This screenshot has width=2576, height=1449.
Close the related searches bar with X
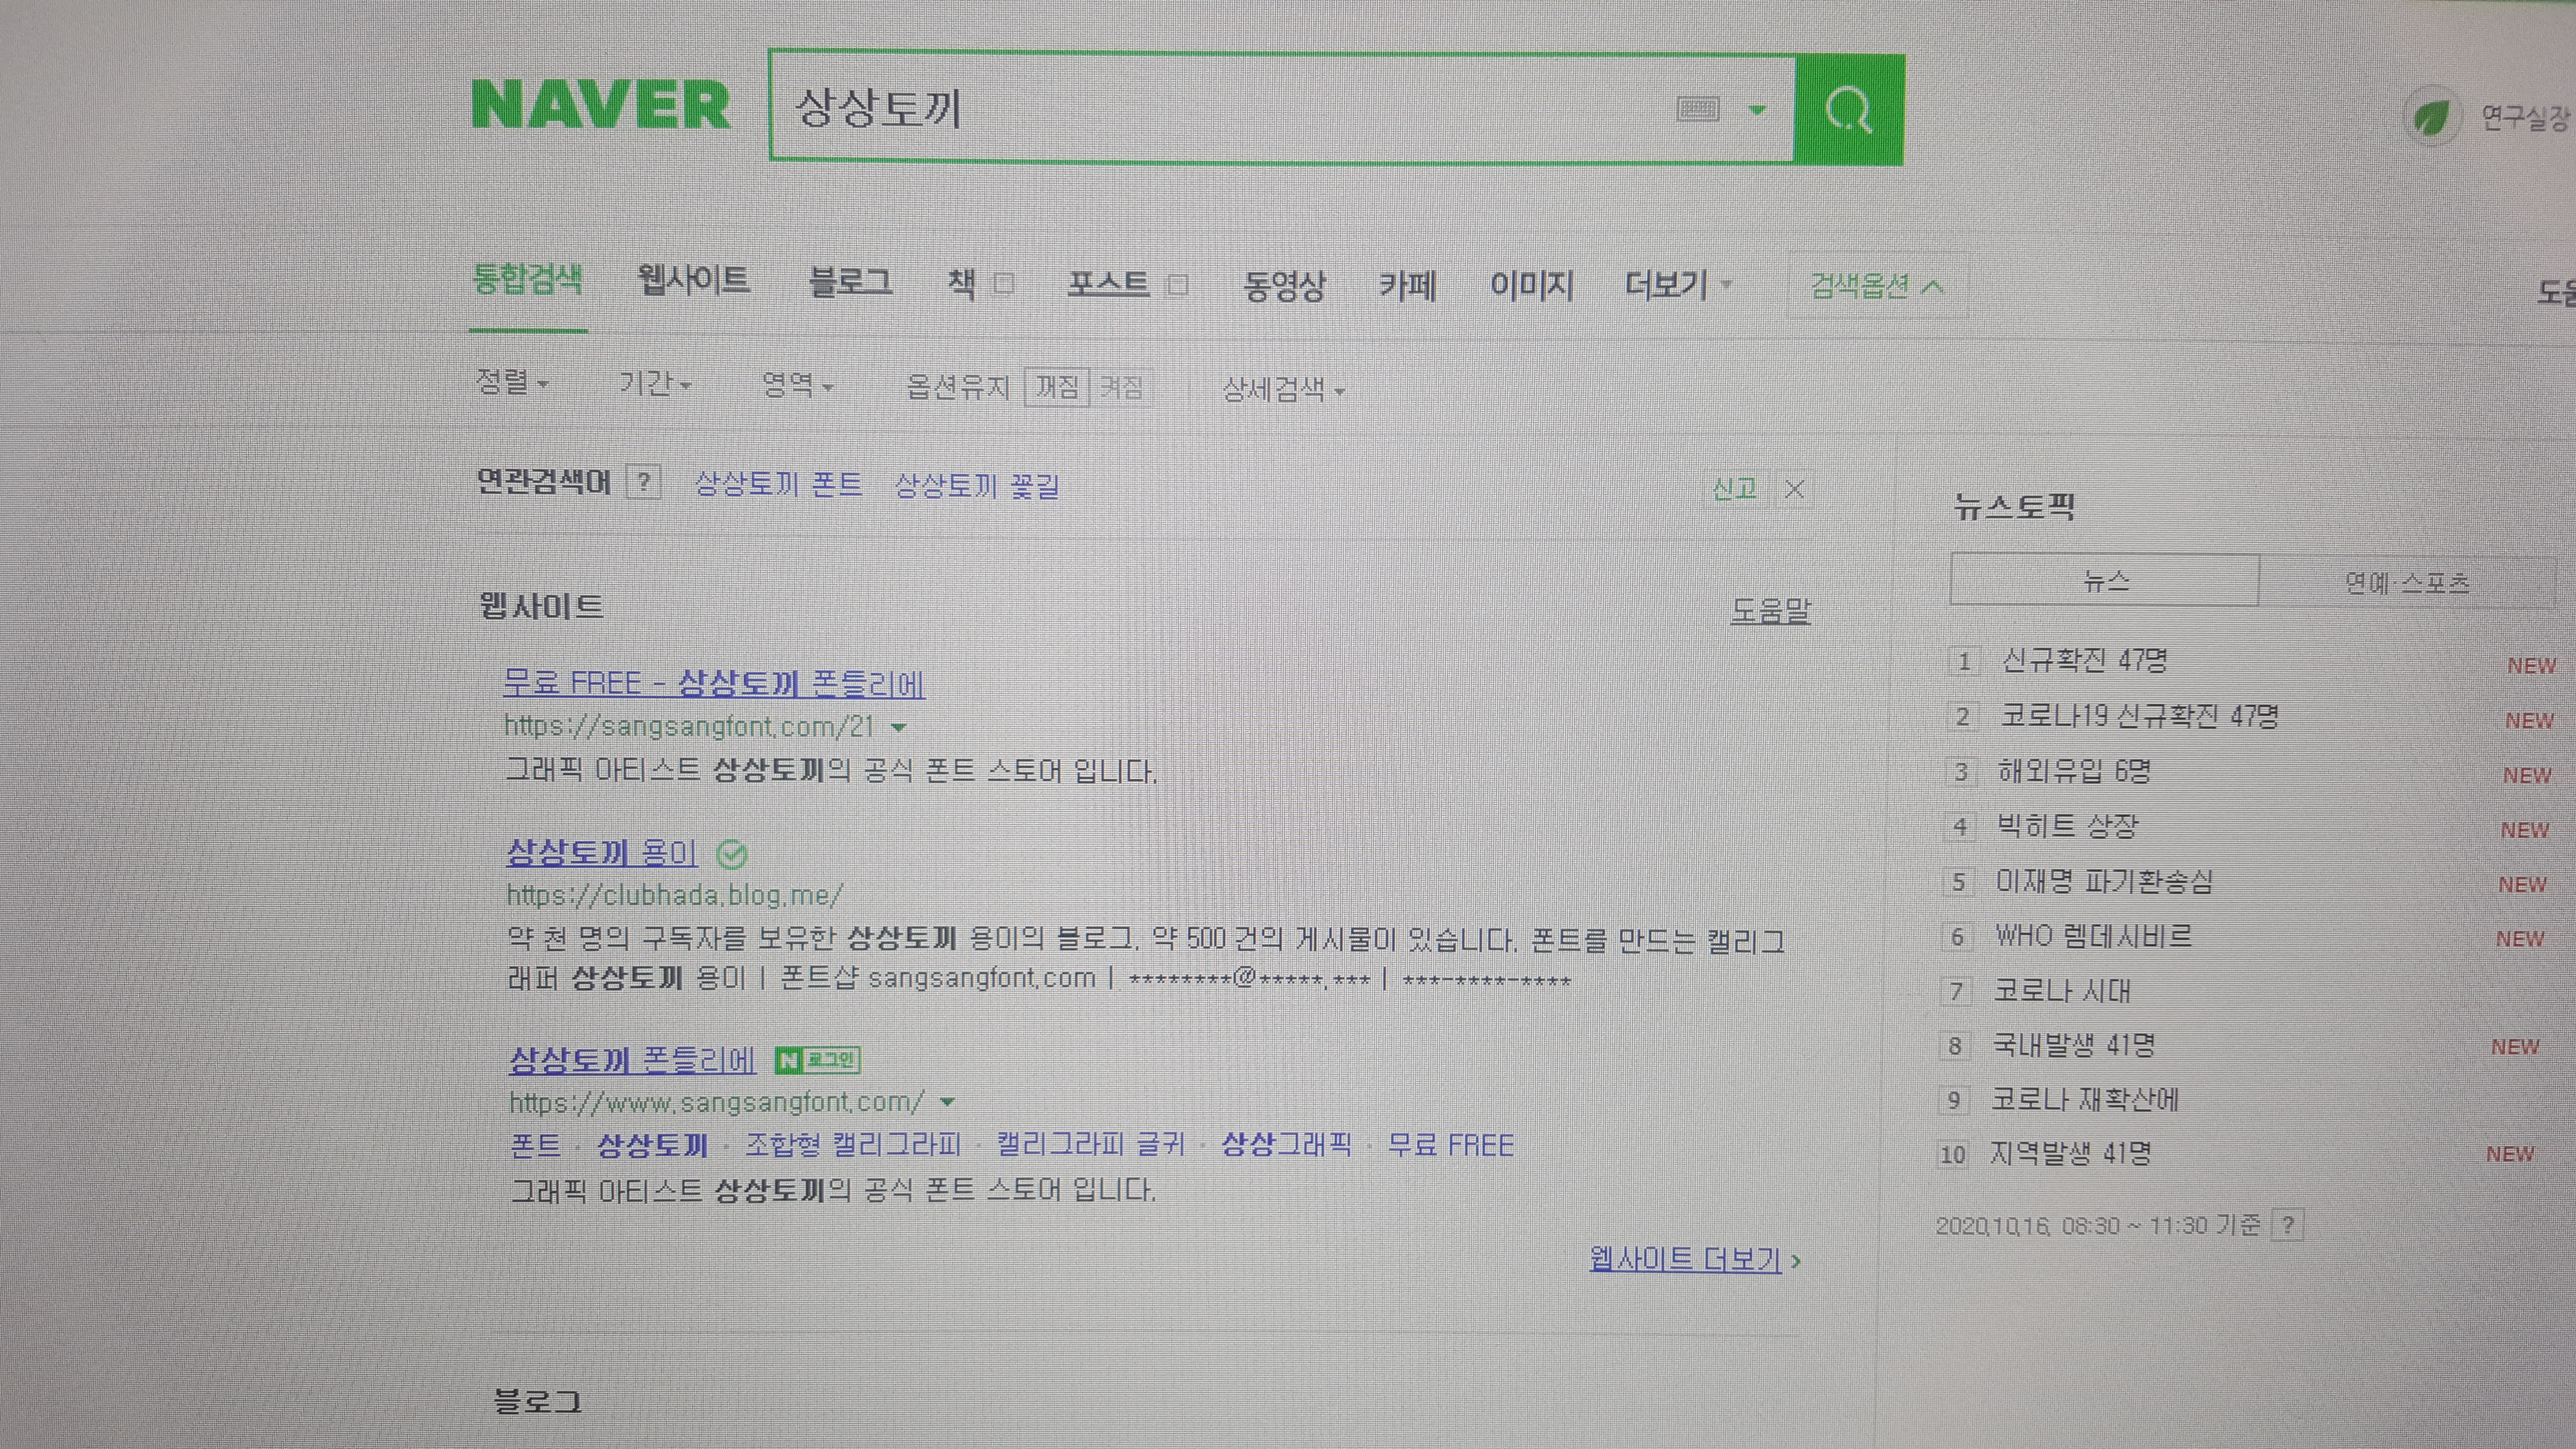tap(1795, 489)
